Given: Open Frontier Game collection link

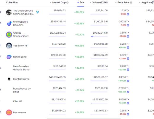Looking at the screenshot, I should tap(21, 79).
